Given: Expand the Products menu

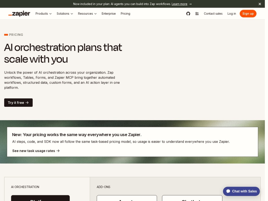Looking at the screenshot, I should click(x=44, y=14).
